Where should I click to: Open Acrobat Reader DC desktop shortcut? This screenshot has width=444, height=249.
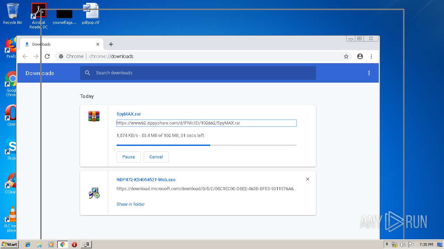point(39,16)
